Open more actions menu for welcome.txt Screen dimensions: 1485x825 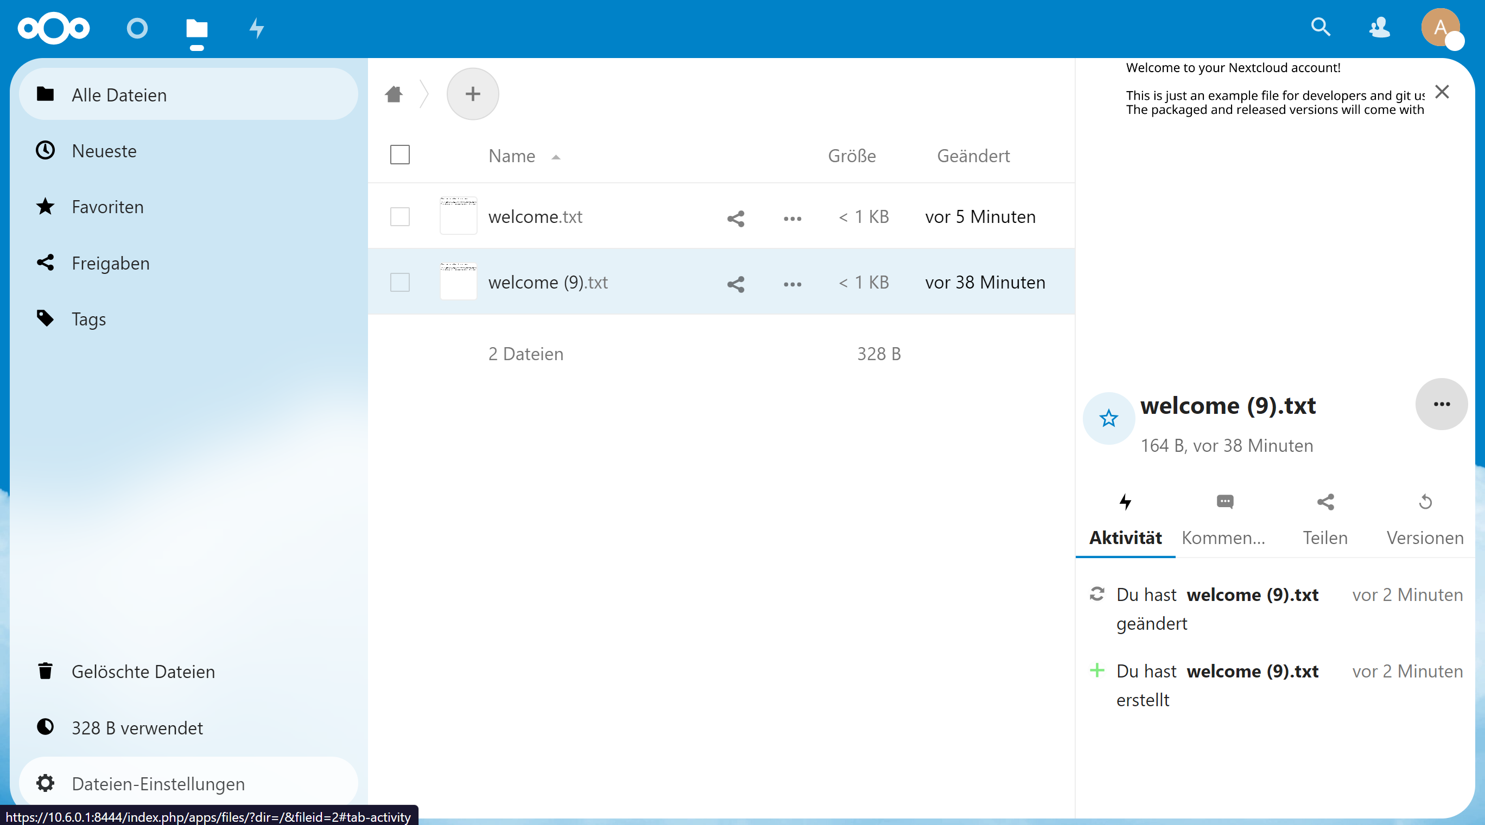(792, 219)
